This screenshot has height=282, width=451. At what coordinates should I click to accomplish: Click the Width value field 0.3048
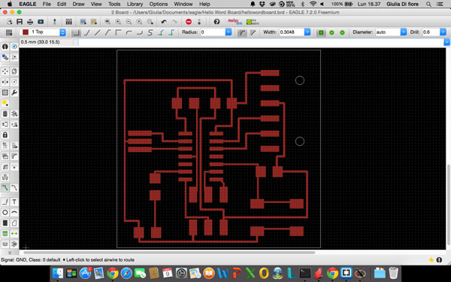[x=292, y=32]
